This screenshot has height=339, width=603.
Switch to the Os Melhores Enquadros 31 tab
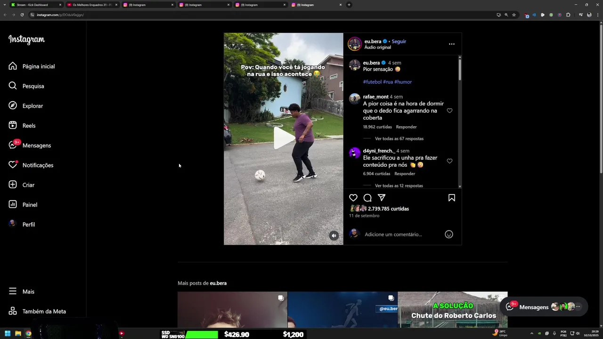(92, 5)
